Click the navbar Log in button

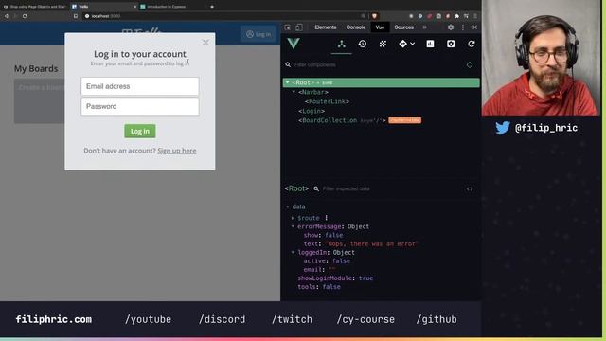pyautogui.click(x=258, y=34)
